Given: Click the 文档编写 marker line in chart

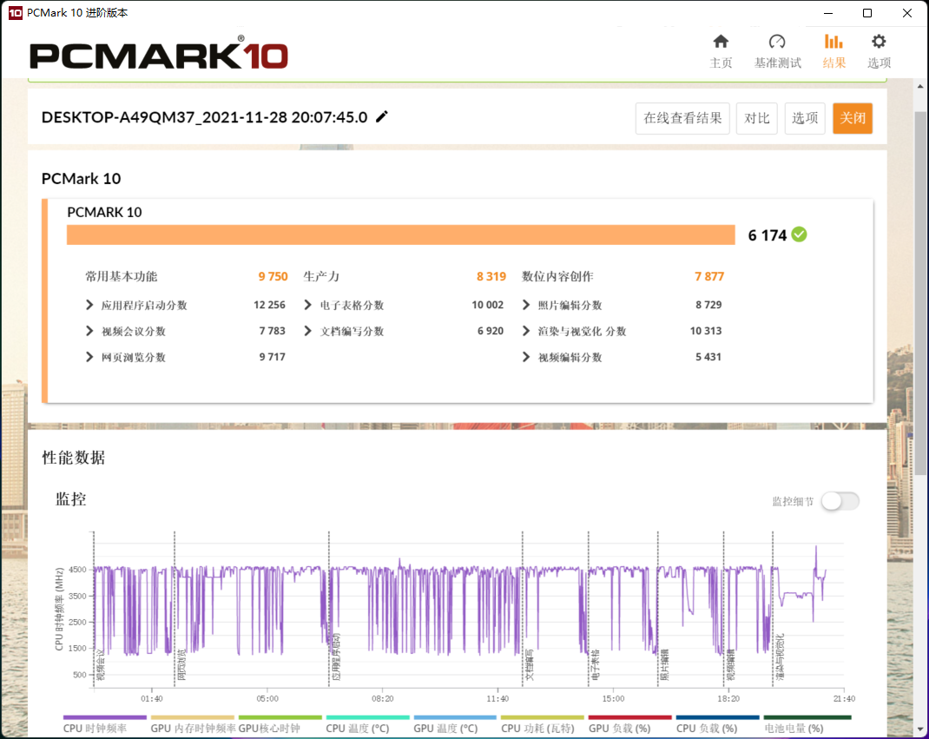Looking at the screenshot, I should pos(523,610).
